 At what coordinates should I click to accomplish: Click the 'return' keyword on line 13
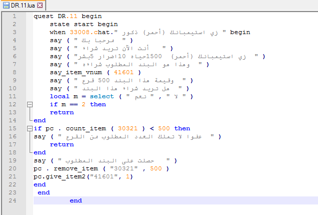point(62,112)
